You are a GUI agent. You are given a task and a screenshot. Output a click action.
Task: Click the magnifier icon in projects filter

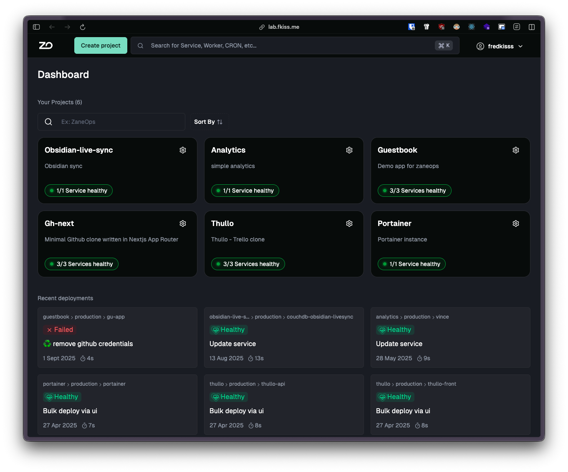(48, 122)
